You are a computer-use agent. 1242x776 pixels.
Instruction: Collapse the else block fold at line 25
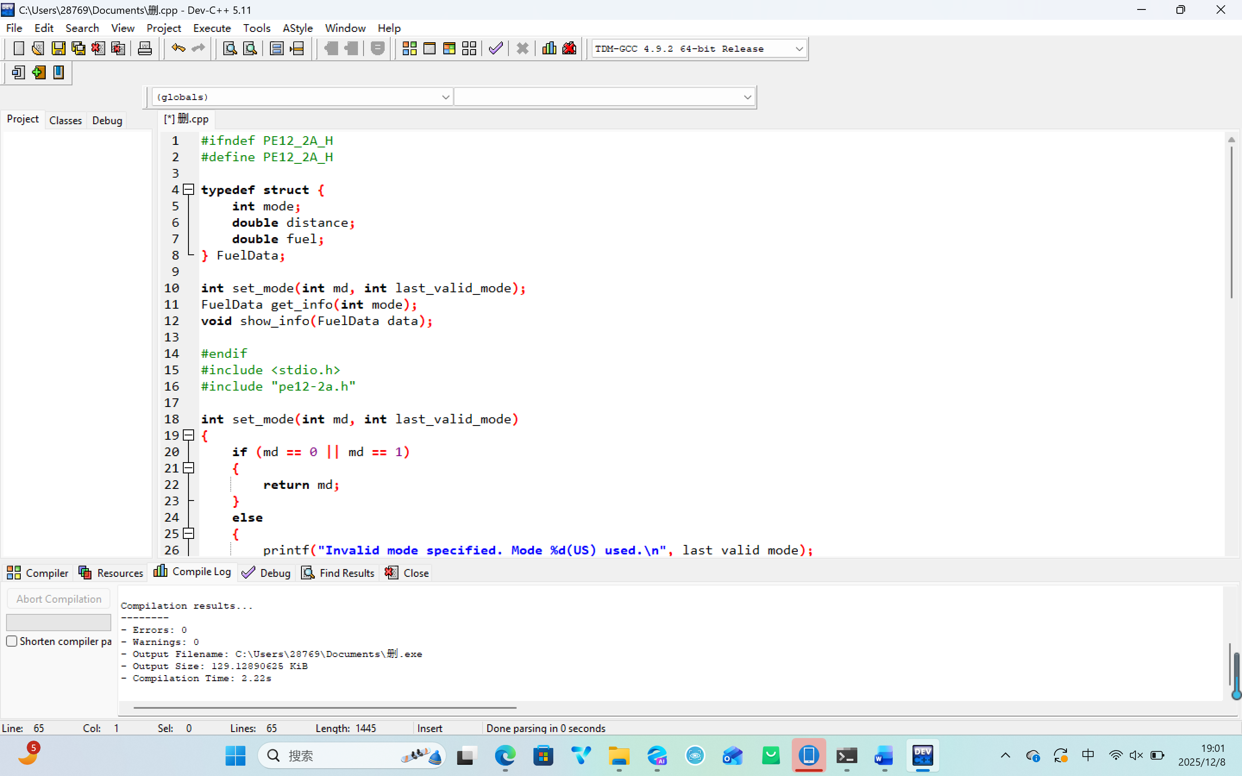(x=189, y=533)
